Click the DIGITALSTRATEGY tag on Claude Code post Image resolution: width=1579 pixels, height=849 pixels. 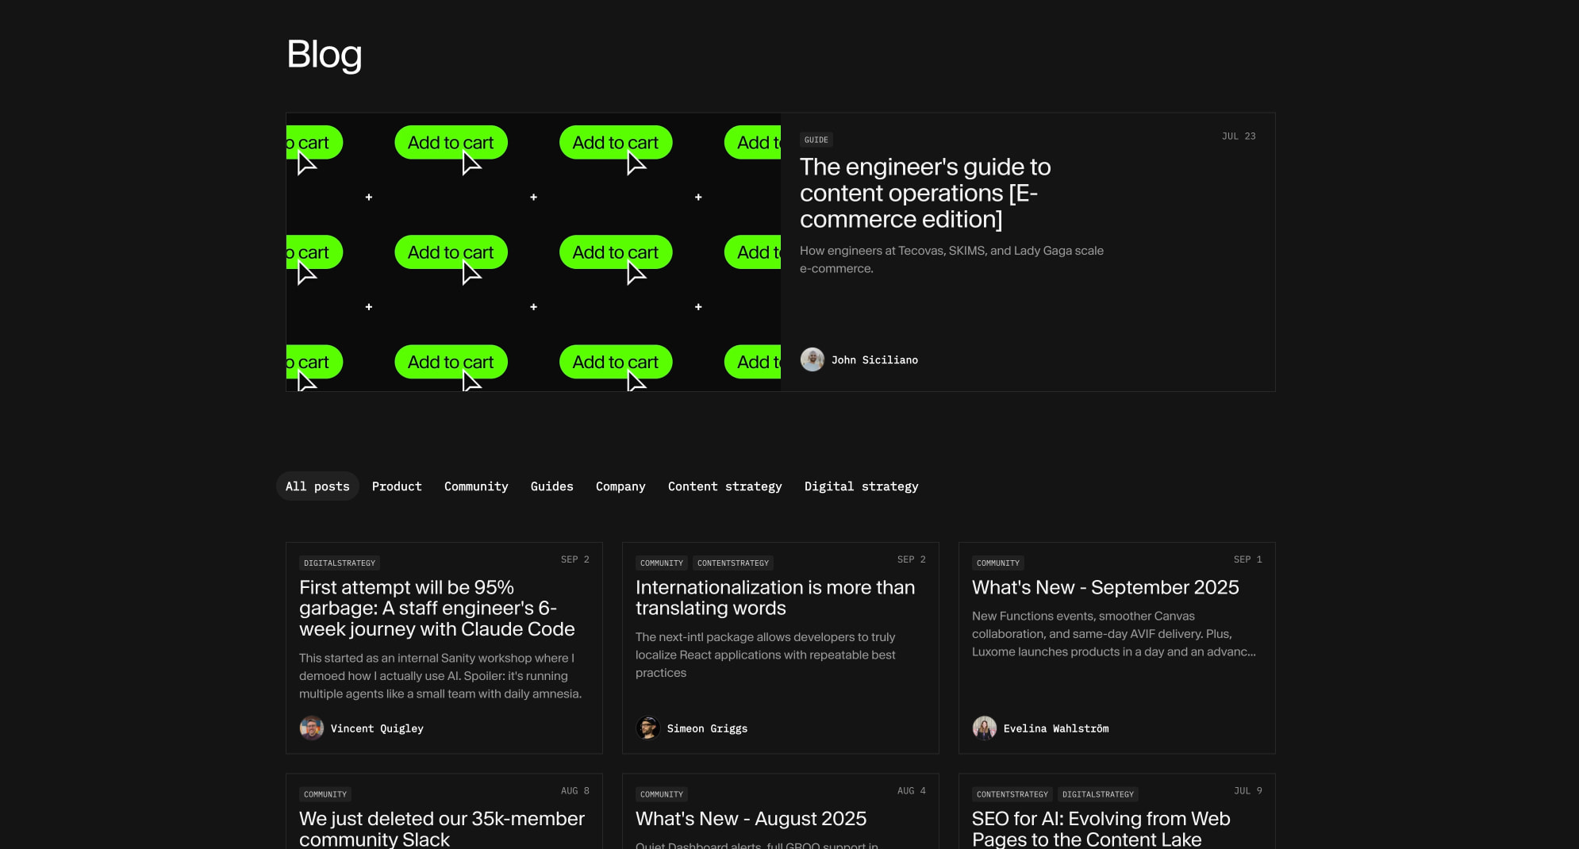(340, 563)
